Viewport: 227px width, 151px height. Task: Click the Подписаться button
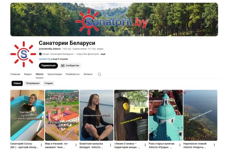[48, 66]
